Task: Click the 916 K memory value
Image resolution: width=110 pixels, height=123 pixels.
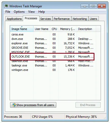Action: pos(71,34)
